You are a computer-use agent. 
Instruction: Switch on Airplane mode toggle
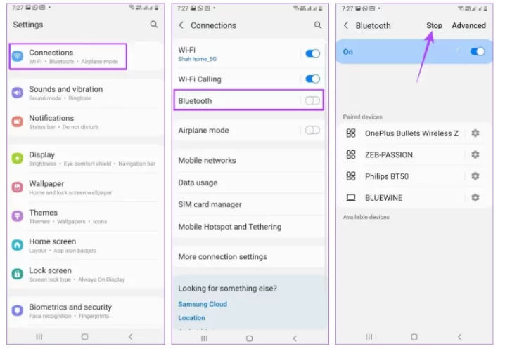(312, 131)
